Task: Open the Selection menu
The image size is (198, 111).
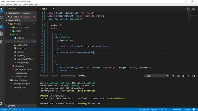Action: (x=9, y=4)
